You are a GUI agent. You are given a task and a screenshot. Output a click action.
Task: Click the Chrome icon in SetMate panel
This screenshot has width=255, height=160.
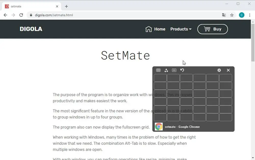pyautogui.click(x=159, y=127)
